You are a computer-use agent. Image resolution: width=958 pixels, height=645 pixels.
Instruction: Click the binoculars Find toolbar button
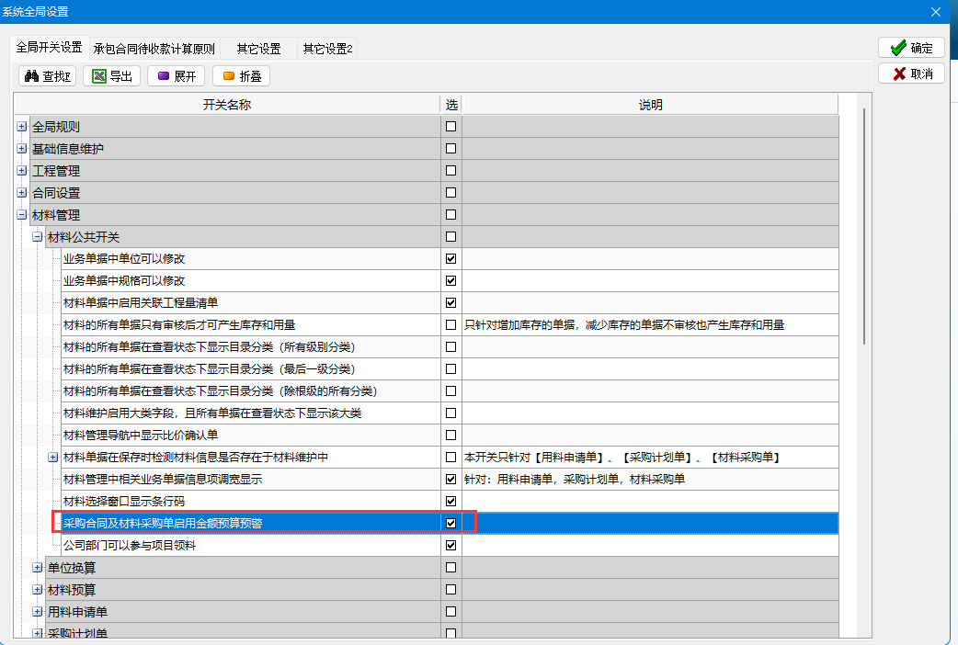[49, 76]
